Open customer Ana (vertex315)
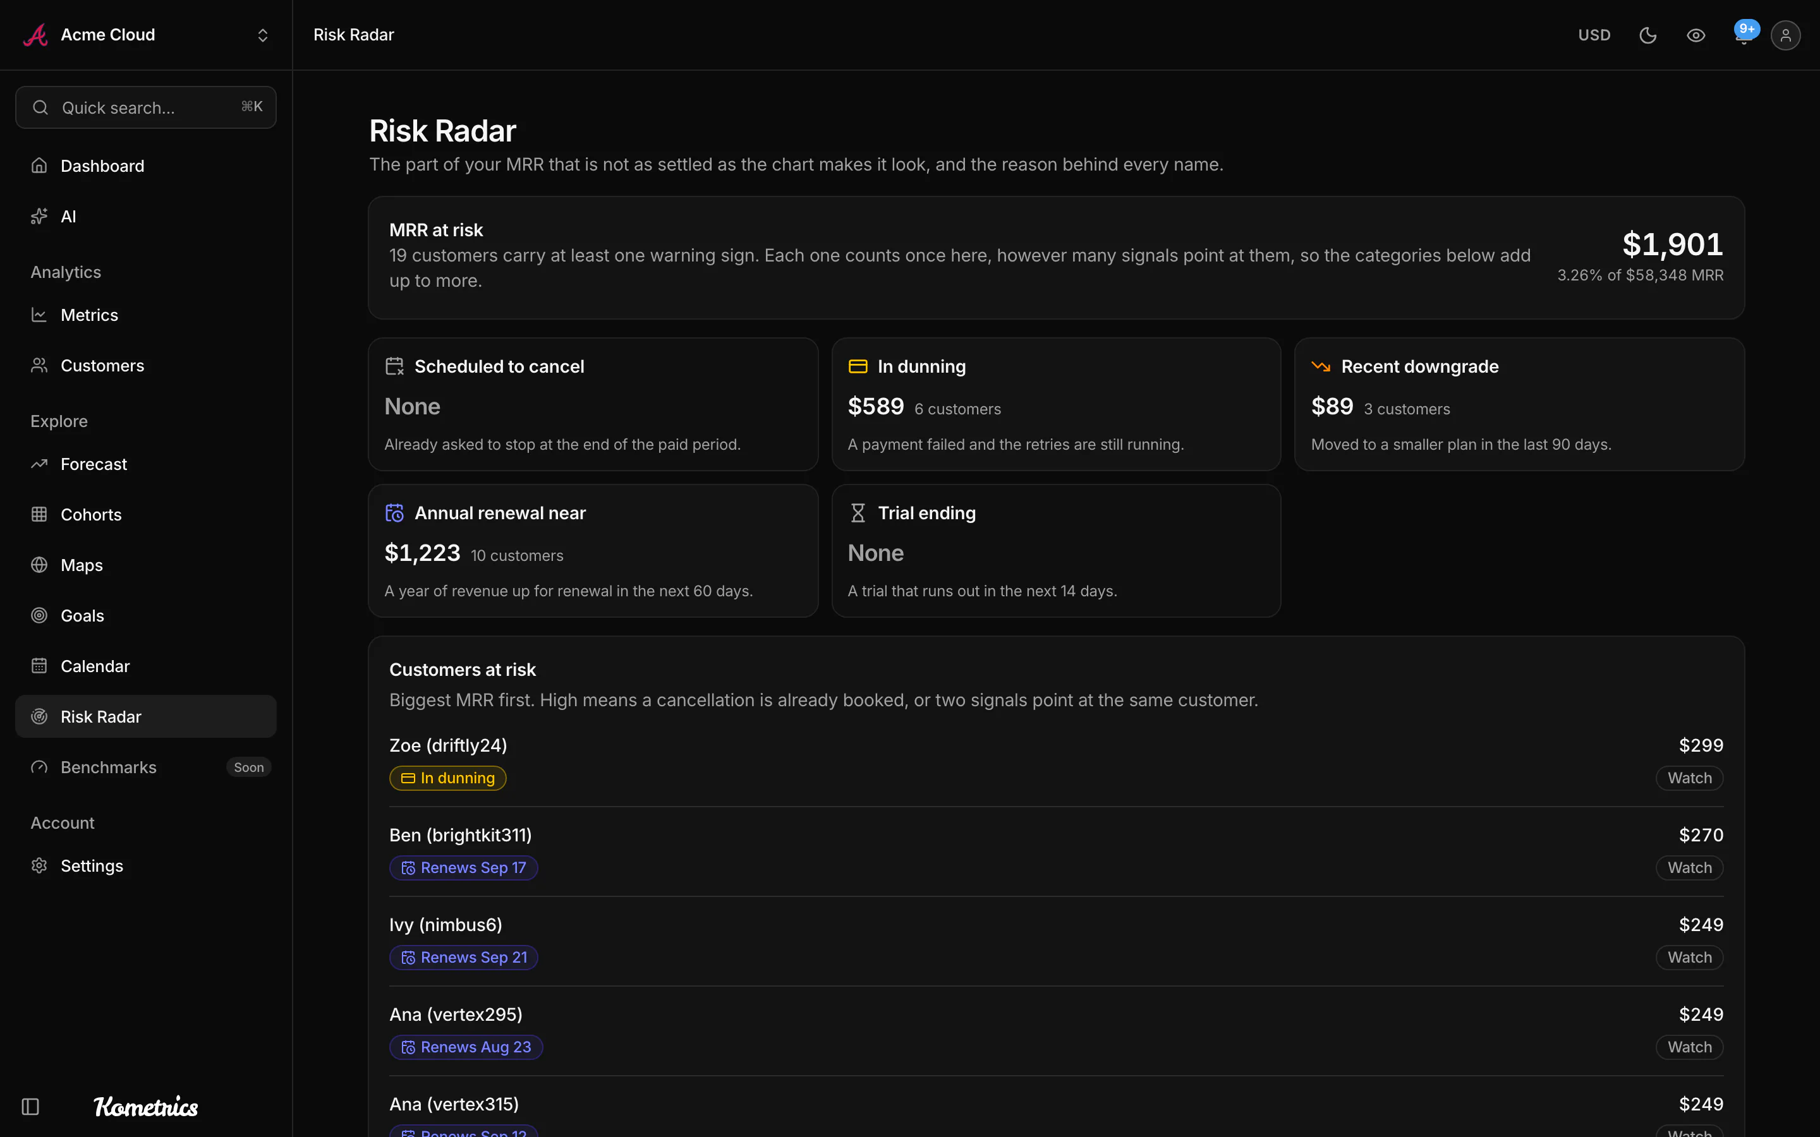Viewport: 1820px width, 1137px height. [454, 1104]
